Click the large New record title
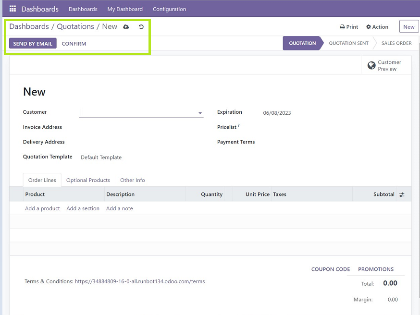420x315 pixels. click(x=34, y=92)
